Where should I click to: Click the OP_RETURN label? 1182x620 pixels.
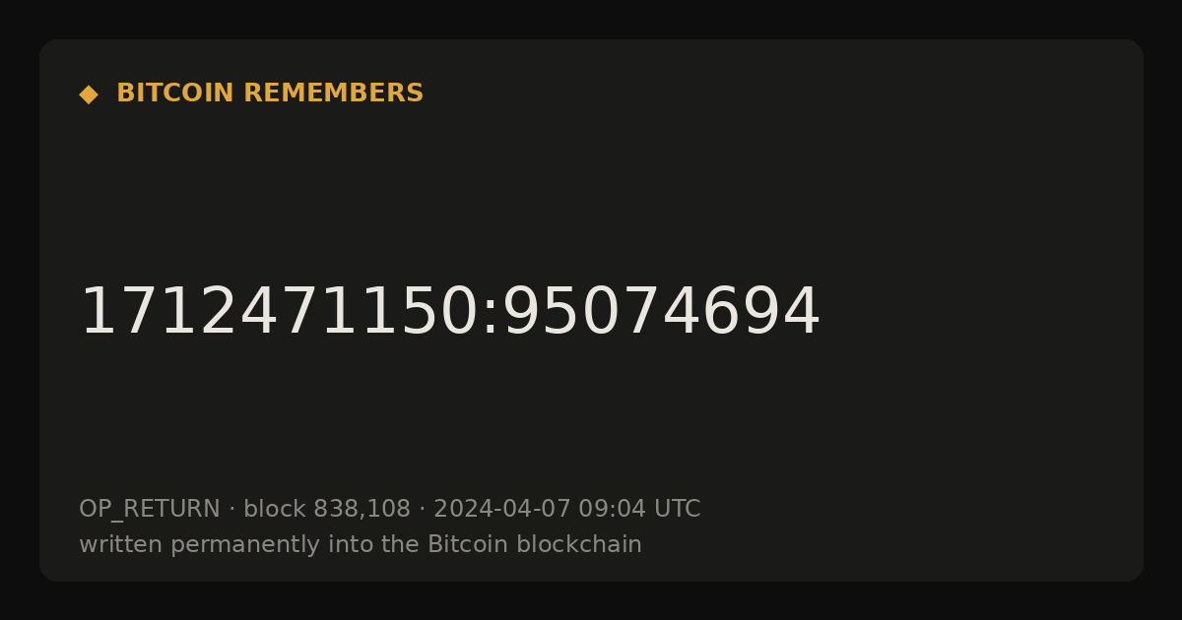click(x=150, y=510)
